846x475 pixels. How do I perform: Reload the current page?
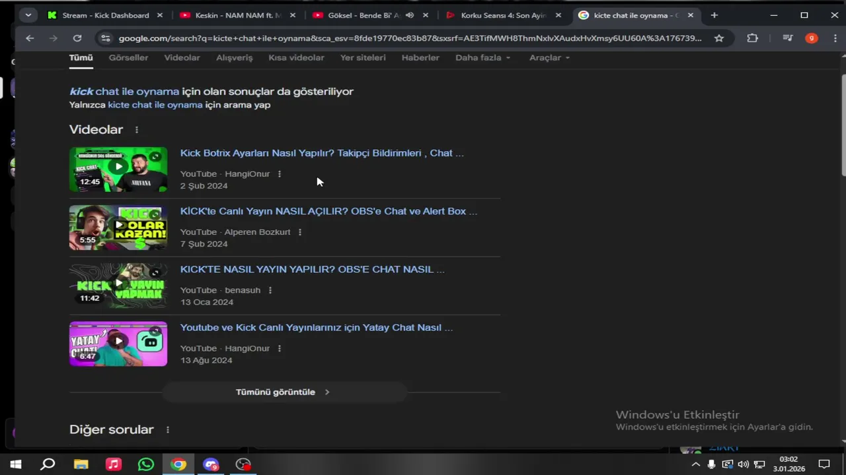[x=77, y=38]
